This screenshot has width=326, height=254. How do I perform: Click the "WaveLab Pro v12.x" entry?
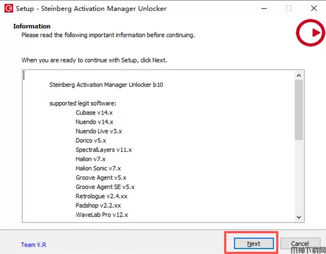click(102, 215)
